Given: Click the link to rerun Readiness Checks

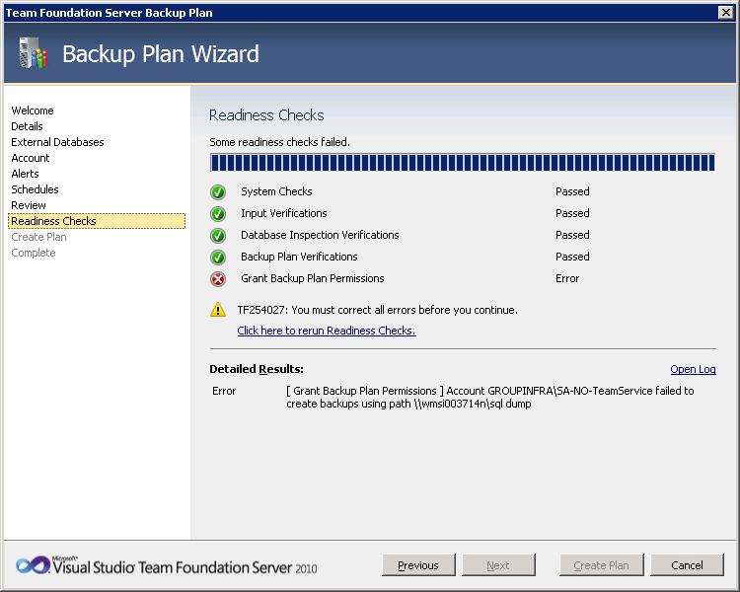Looking at the screenshot, I should click(327, 331).
